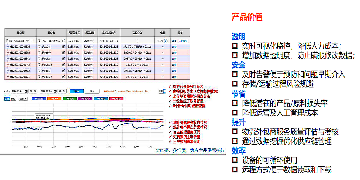Screen dimensions: 360x180
Task: Click edit icon for 1F办公室 device
Action: tap(63, 47)
